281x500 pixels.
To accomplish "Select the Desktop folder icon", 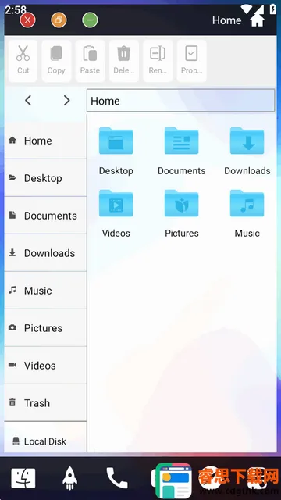I will [x=116, y=141].
